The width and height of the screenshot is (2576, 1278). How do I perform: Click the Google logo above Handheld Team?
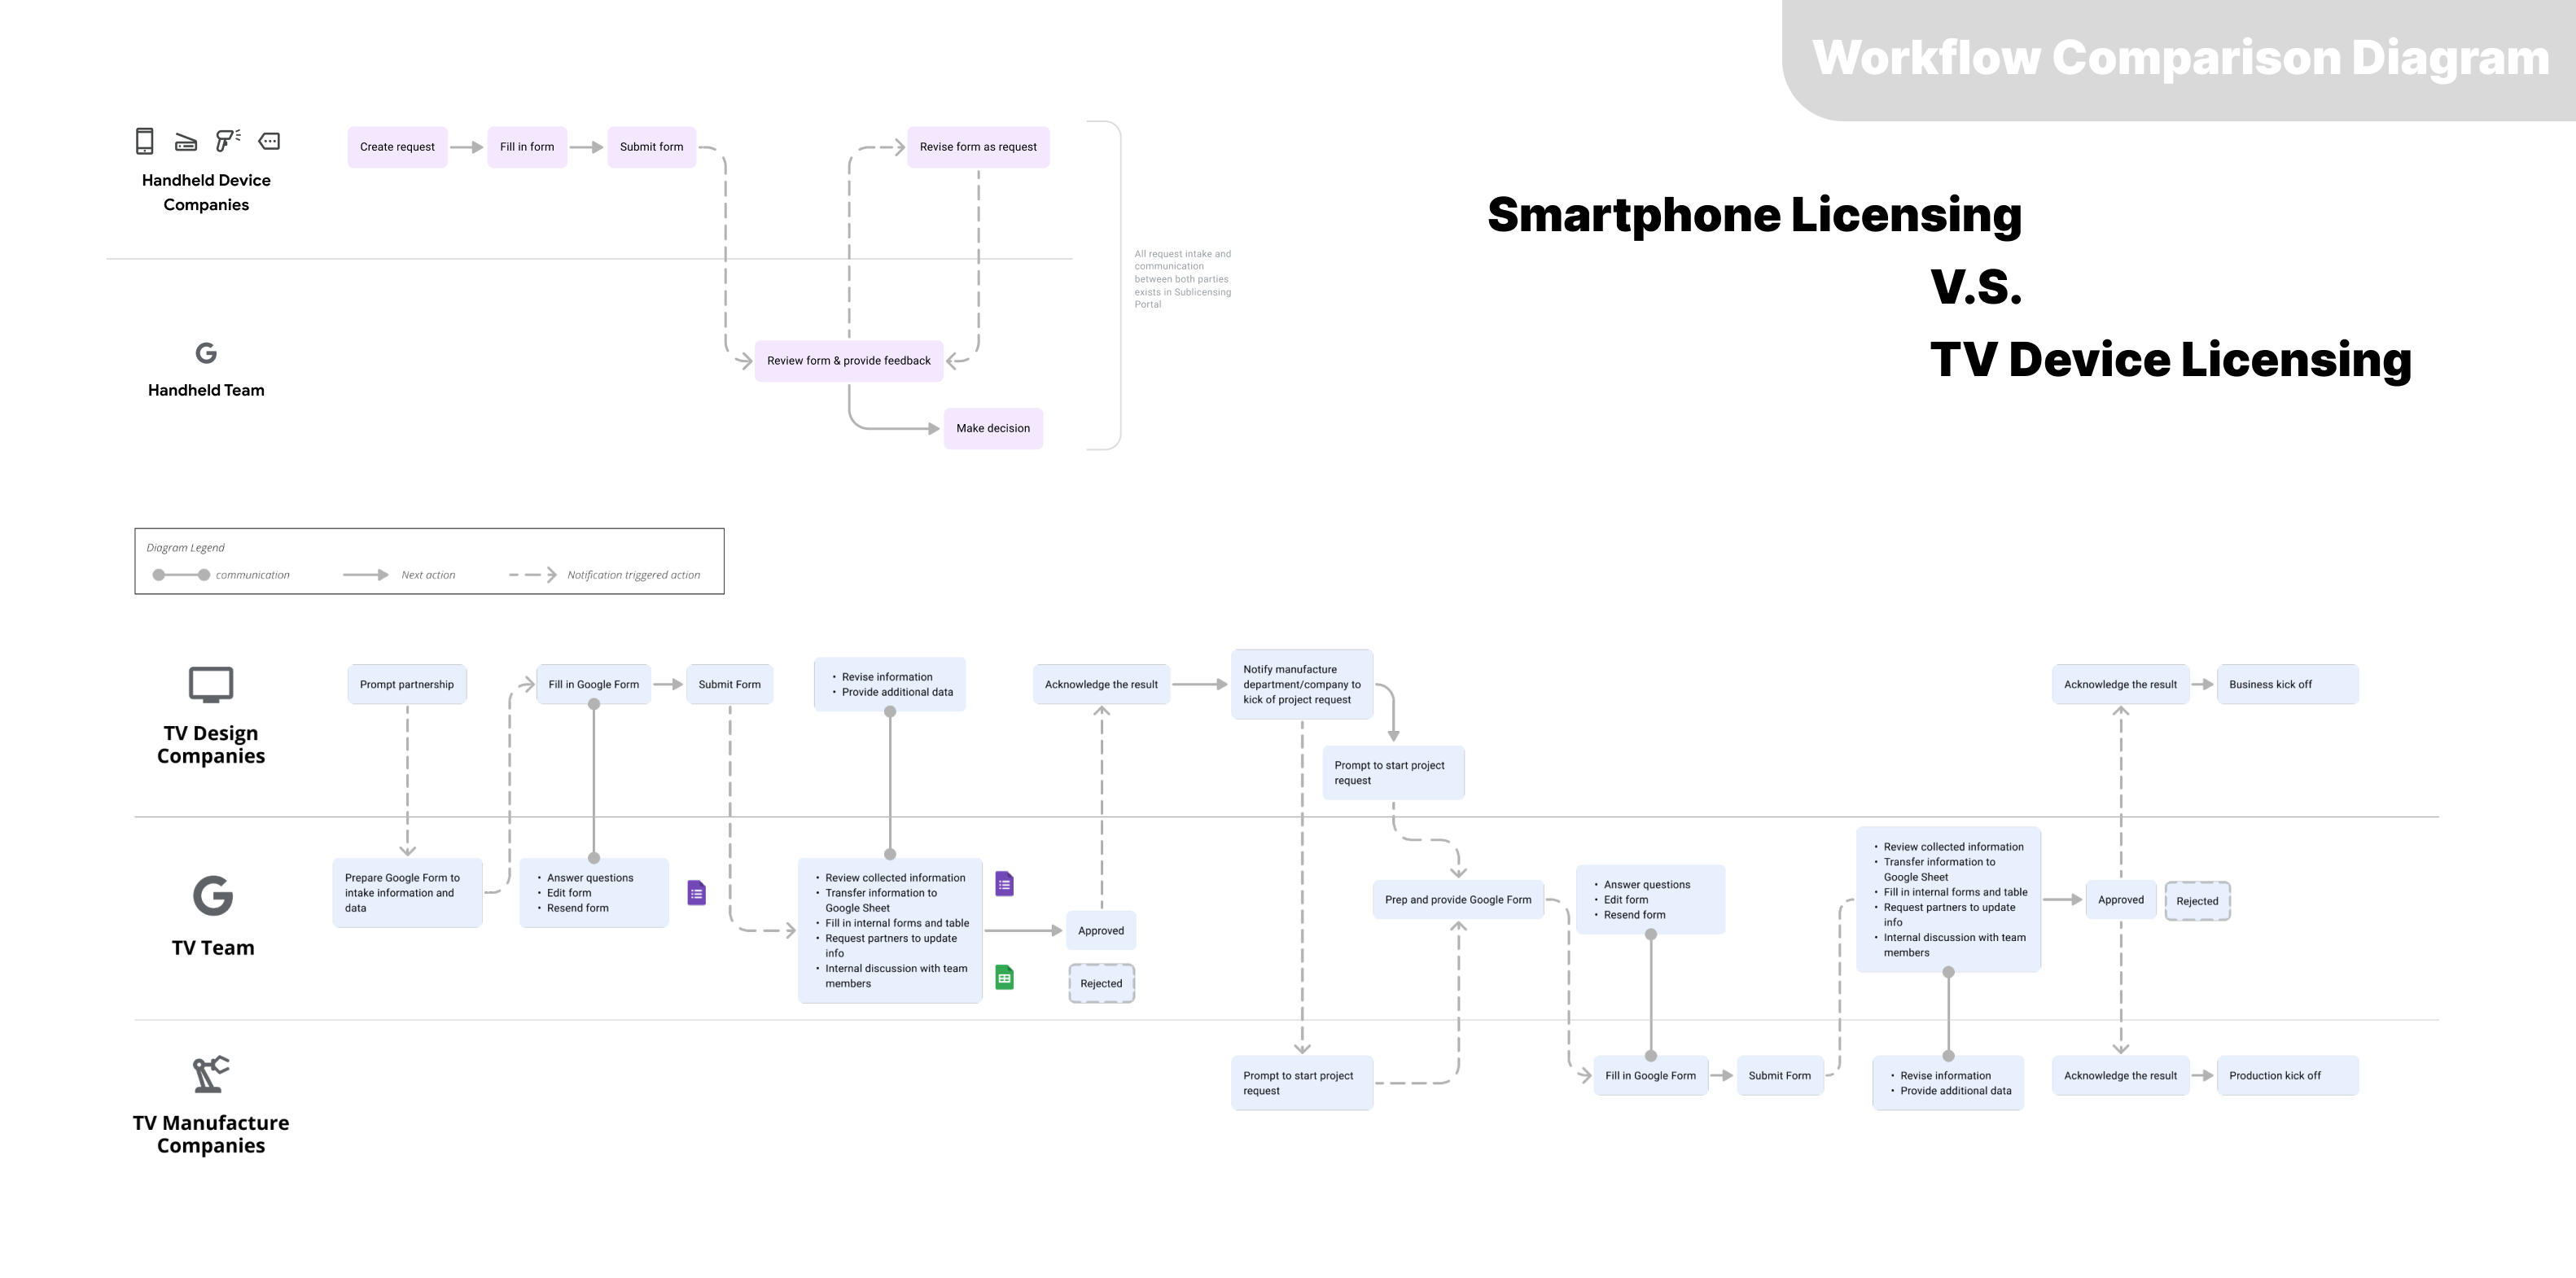206,353
